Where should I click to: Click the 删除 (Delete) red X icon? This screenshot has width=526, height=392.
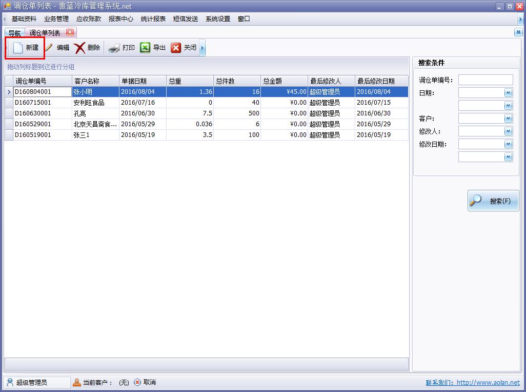pos(80,47)
